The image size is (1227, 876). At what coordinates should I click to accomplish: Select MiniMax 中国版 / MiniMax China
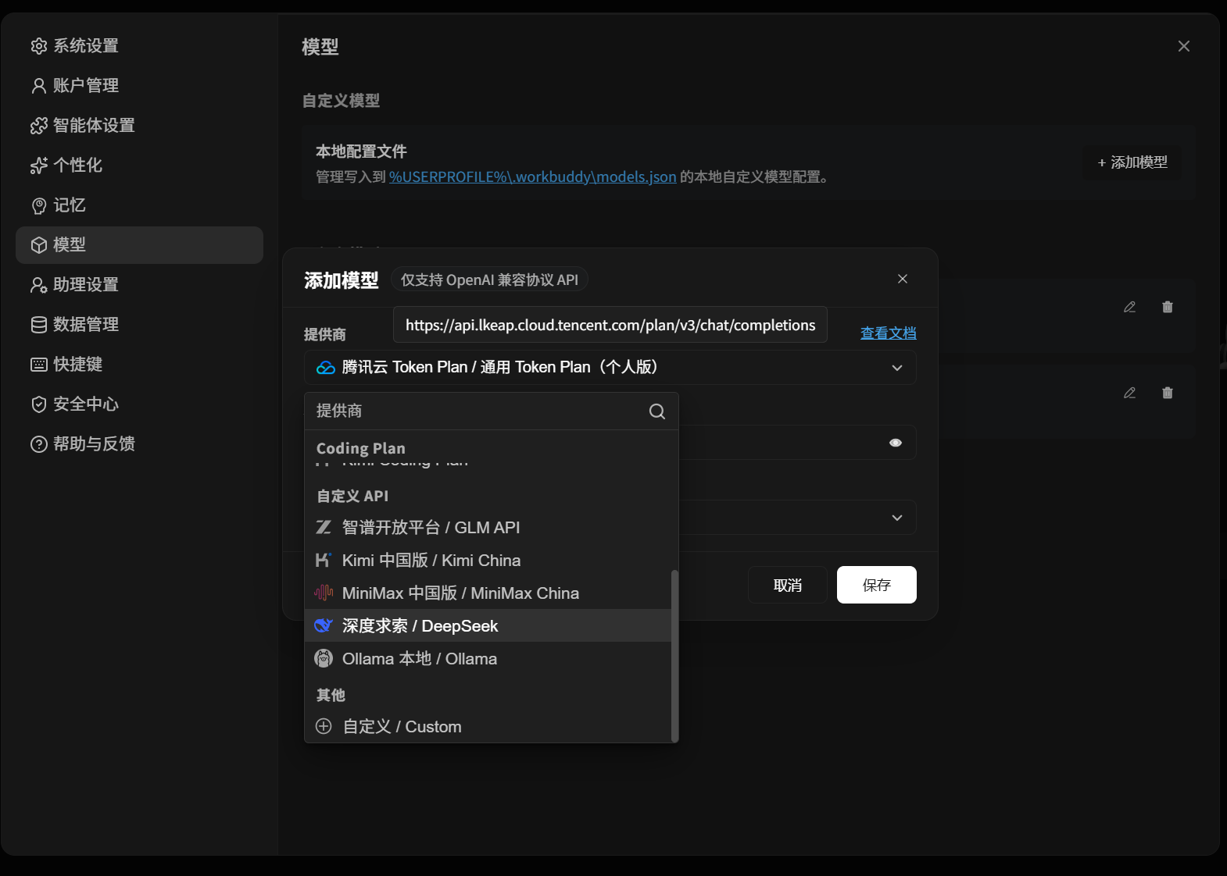coord(488,593)
